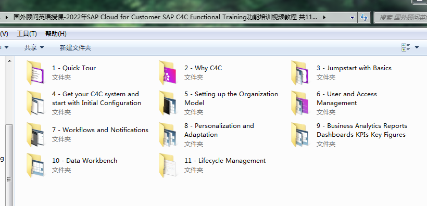
Task: Click the change view icon in toolbar
Action: 406,47
